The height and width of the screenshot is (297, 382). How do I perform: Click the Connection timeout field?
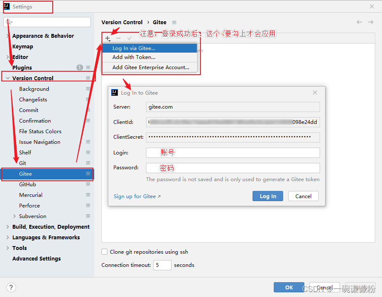pos(162,265)
